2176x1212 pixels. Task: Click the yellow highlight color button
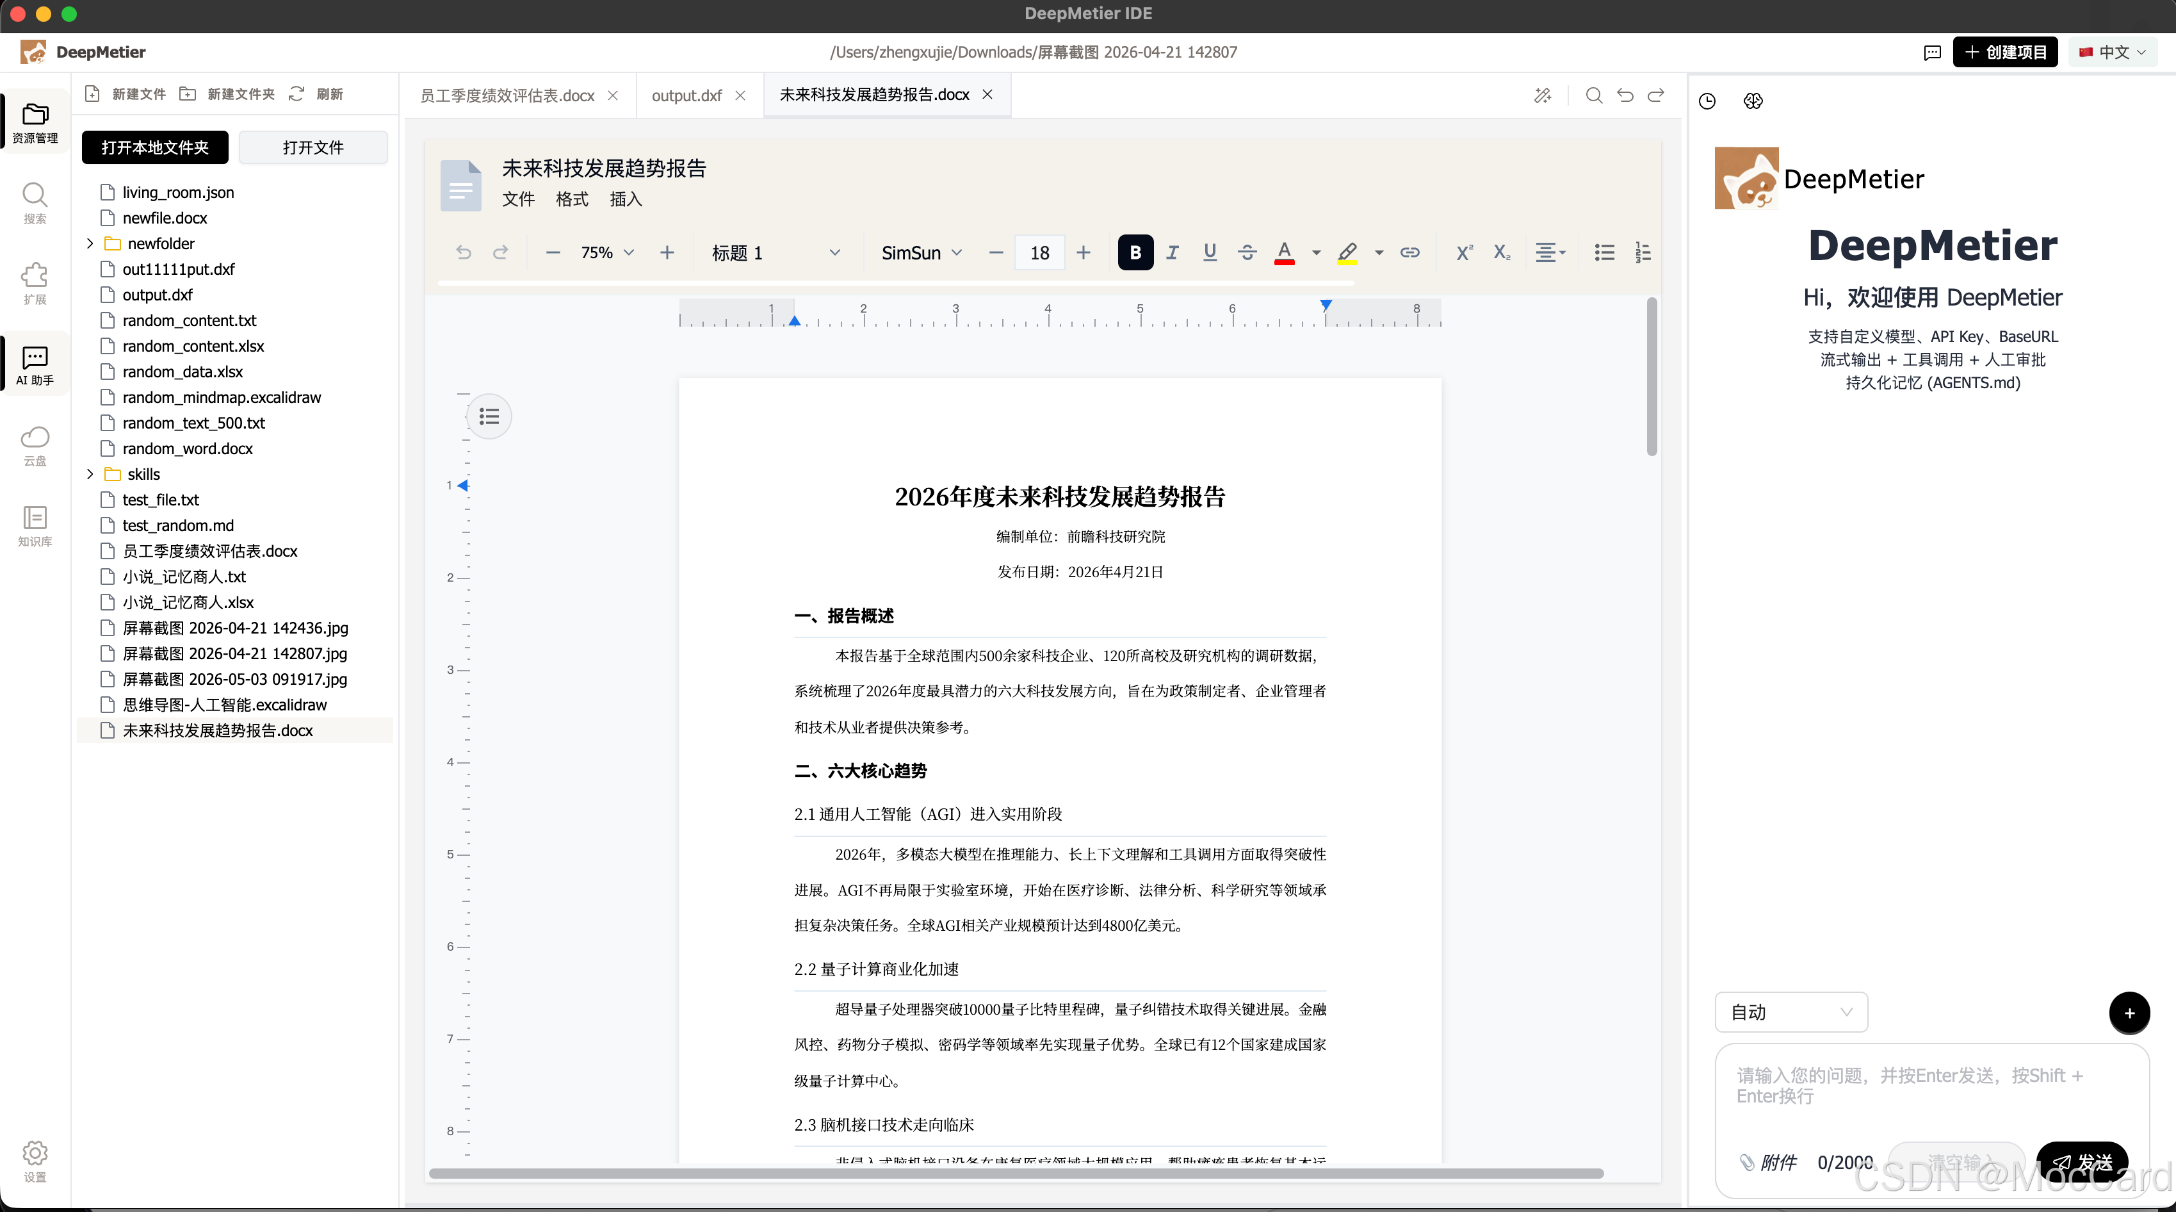tap(1347, 252)
